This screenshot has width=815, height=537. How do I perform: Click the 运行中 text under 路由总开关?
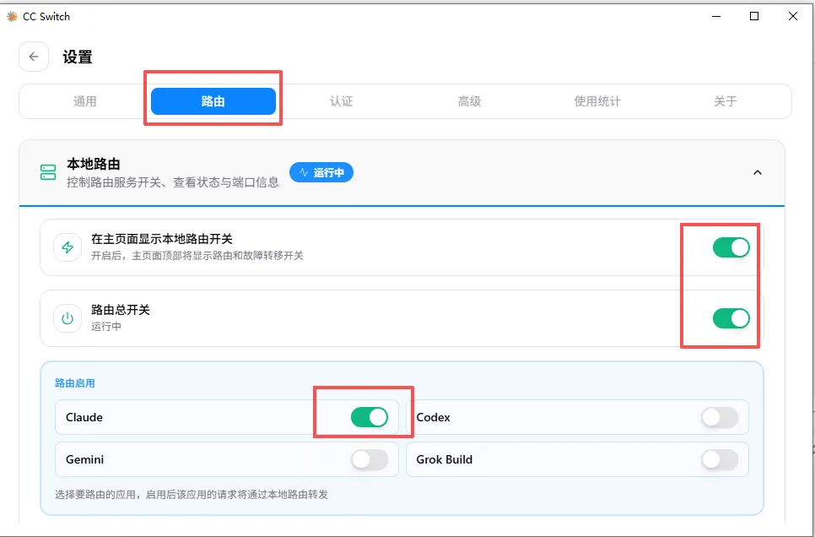pyautogui.click(x=106, y=327)
